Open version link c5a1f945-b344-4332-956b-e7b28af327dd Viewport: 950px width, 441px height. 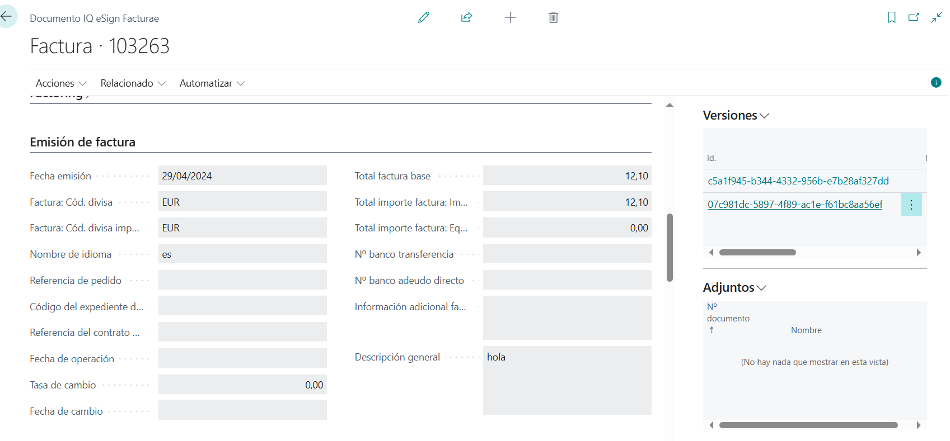(798, 181)
